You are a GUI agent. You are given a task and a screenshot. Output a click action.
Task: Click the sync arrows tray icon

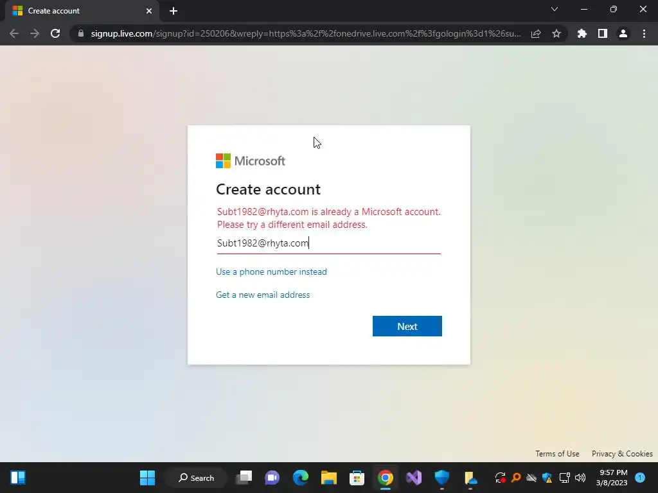pos(500,478)
